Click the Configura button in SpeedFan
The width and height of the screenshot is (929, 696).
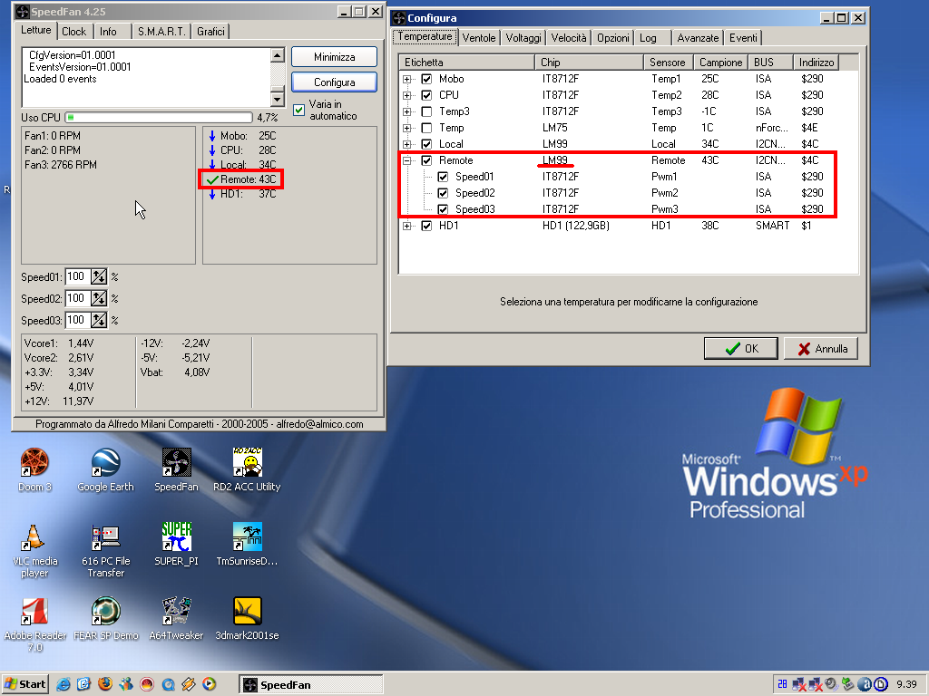pyautogui.click(x=334, y=82)
